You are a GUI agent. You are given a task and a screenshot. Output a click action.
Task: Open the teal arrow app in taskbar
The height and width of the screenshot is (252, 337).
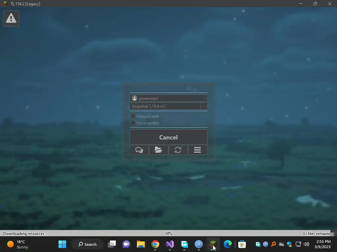point(184,244)
